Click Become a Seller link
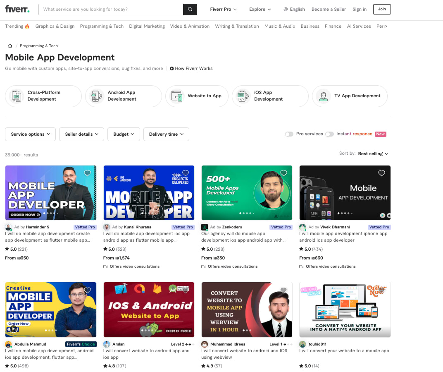 click(x=329, y=10)
